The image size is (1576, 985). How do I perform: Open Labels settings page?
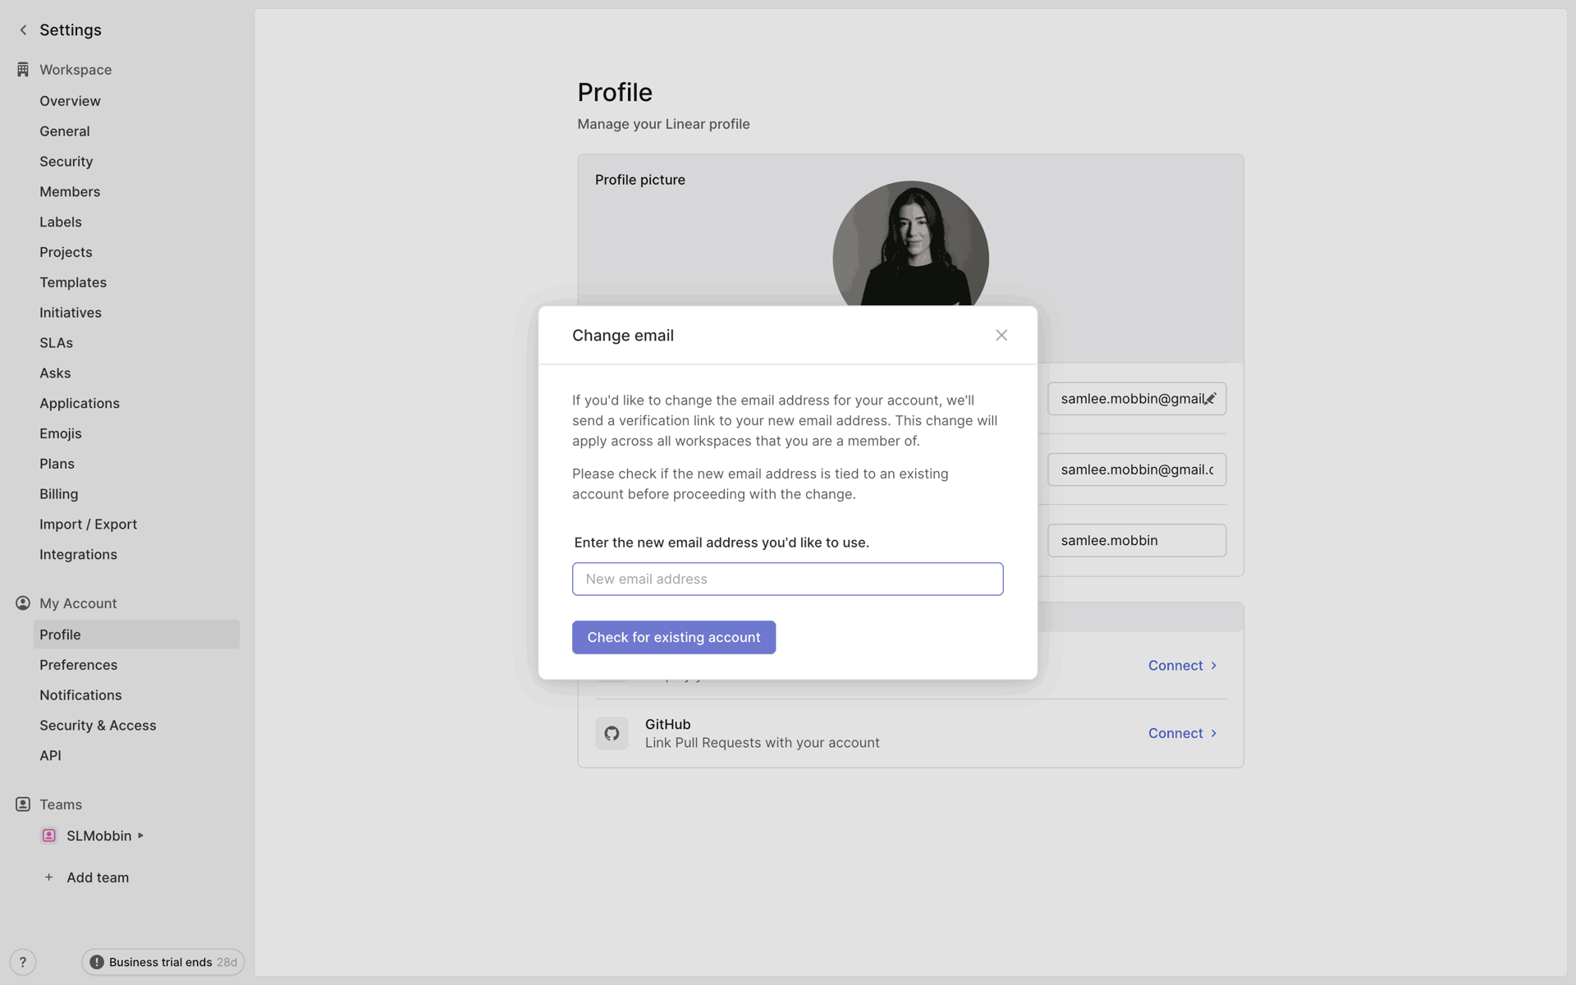point(61,222)
